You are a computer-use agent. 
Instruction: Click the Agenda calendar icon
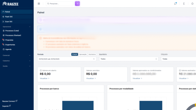point(4,49)
